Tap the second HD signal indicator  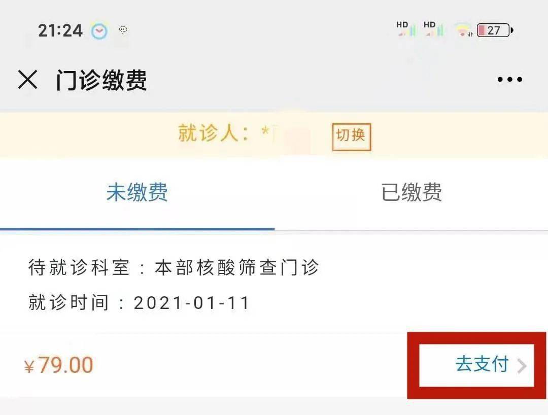click(433, 29)
